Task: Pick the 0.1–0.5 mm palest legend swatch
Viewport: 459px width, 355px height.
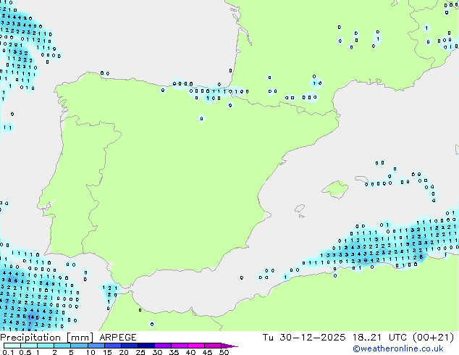Action: pyautogui.click(x=12, y=346)
